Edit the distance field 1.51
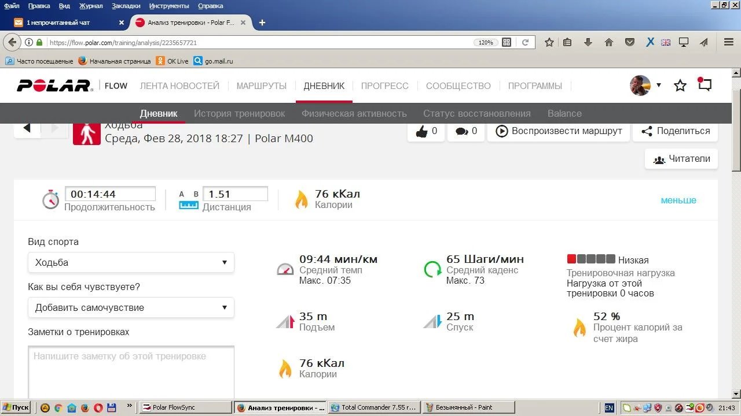 (x=235, y=194)
